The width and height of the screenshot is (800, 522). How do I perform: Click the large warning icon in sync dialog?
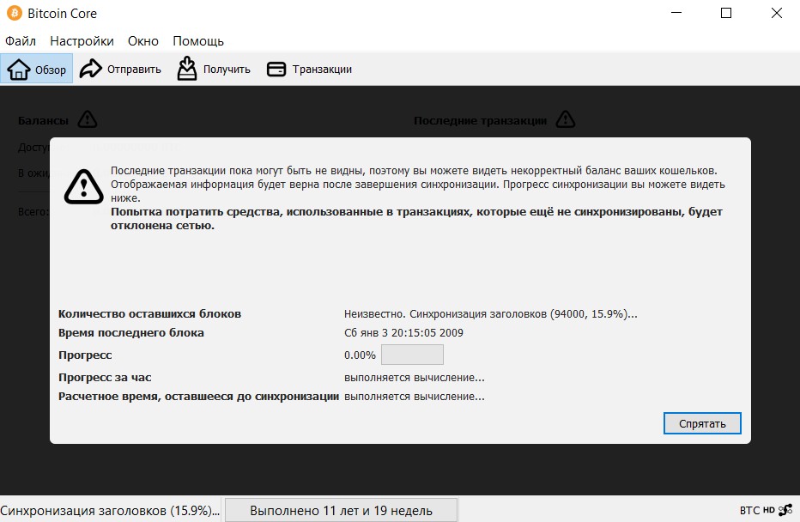pos(83,187)
